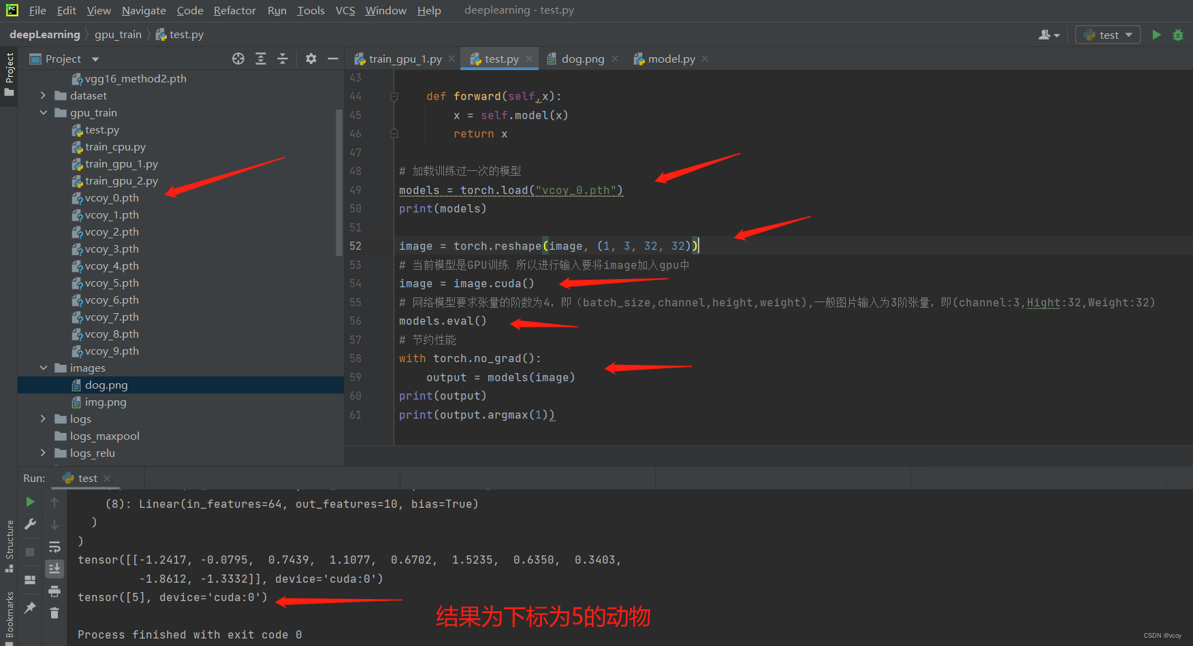
Task: Select logs_maxpool folder
Action: coord(104,436)
